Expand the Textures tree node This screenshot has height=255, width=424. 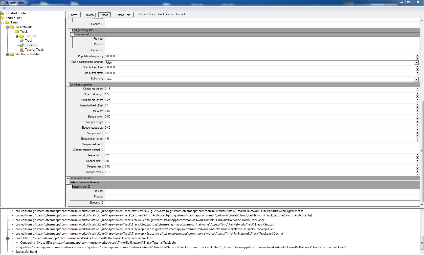[x=17, y=36]
